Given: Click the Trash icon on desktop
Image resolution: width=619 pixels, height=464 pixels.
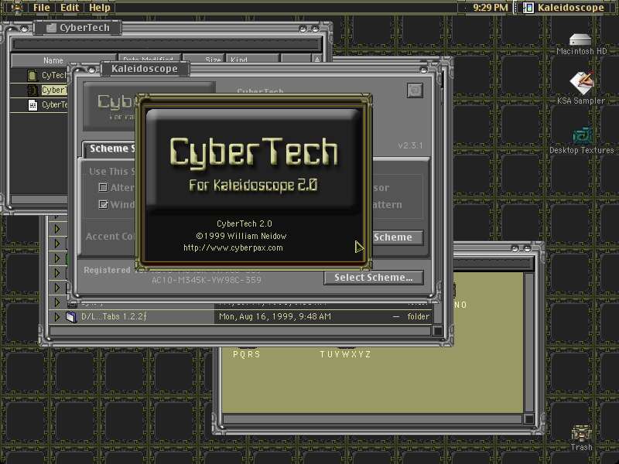Looking at the screenshot, I should [582, 434].
